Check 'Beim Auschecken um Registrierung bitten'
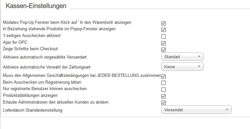The image size is (250, 129). click(x=163, y=83)
